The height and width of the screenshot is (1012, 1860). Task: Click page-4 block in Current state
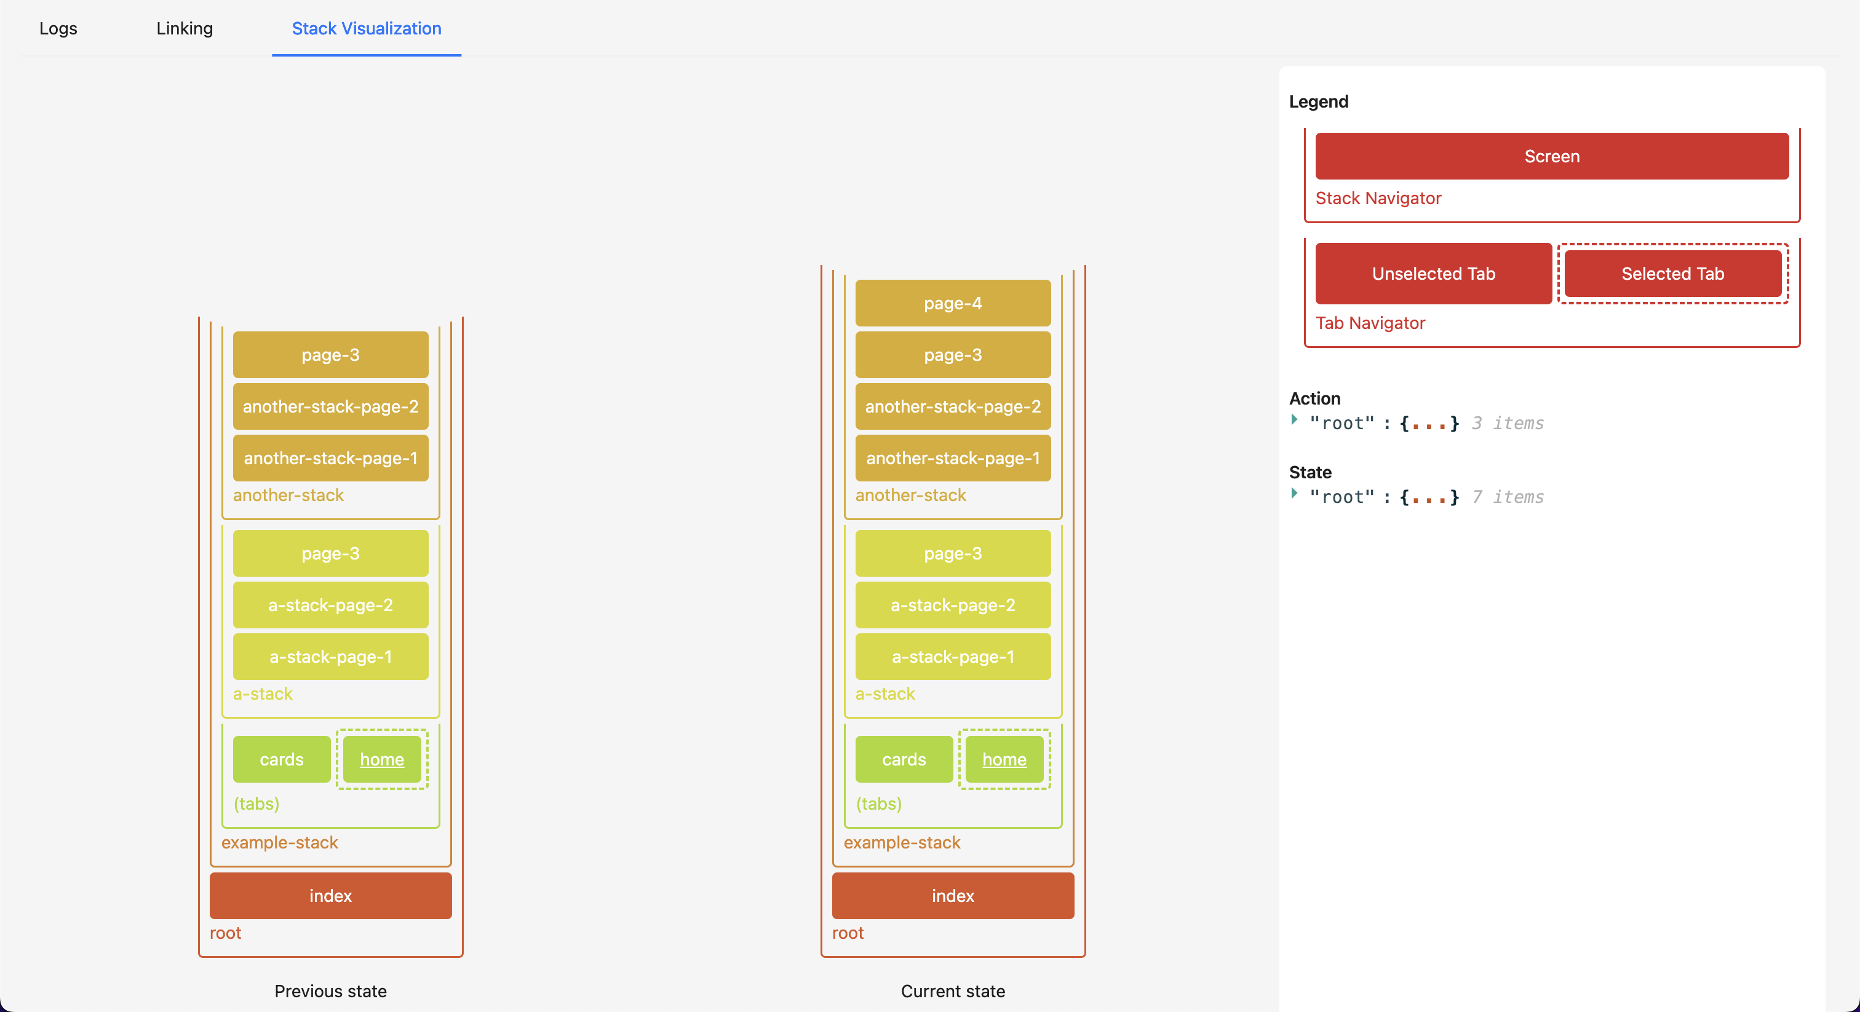point(952,303)
